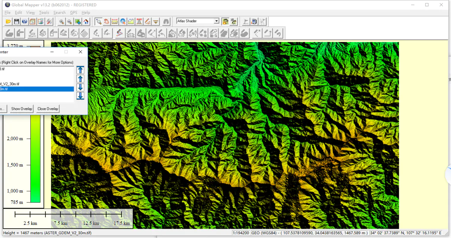Click the colored line-drawing digitizer icon
Image resolution: width=451 pixels, height=238 pixels.
(x=120, y=33)
